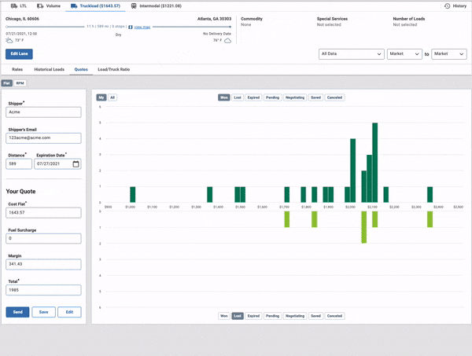The image size is (472, 356).
Task: Click the History clock icon
Action: point(448,6)
